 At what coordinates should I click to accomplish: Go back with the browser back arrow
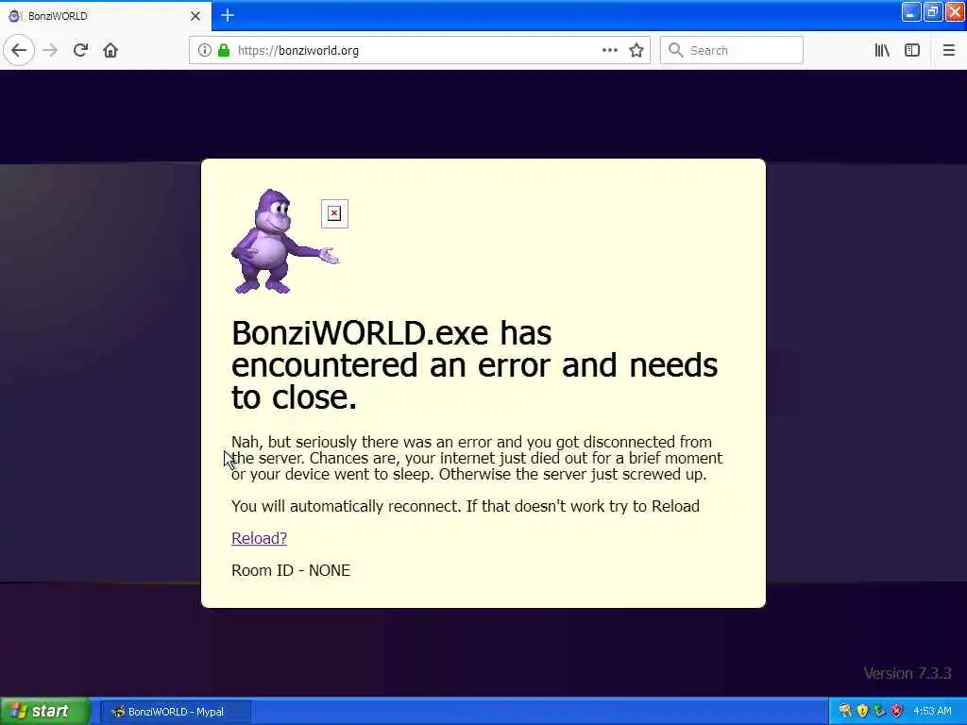(x=19, y=50)
